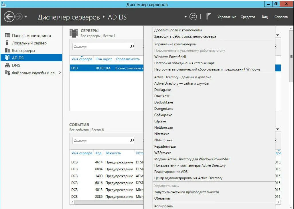The width and height of the screenshot is (294, 209).
Task: Select event row with code 4614
Action: click(107, 162)
